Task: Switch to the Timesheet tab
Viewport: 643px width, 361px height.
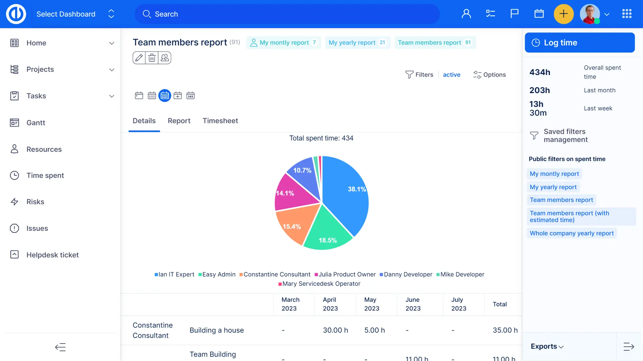Action: tap(220, 121)
